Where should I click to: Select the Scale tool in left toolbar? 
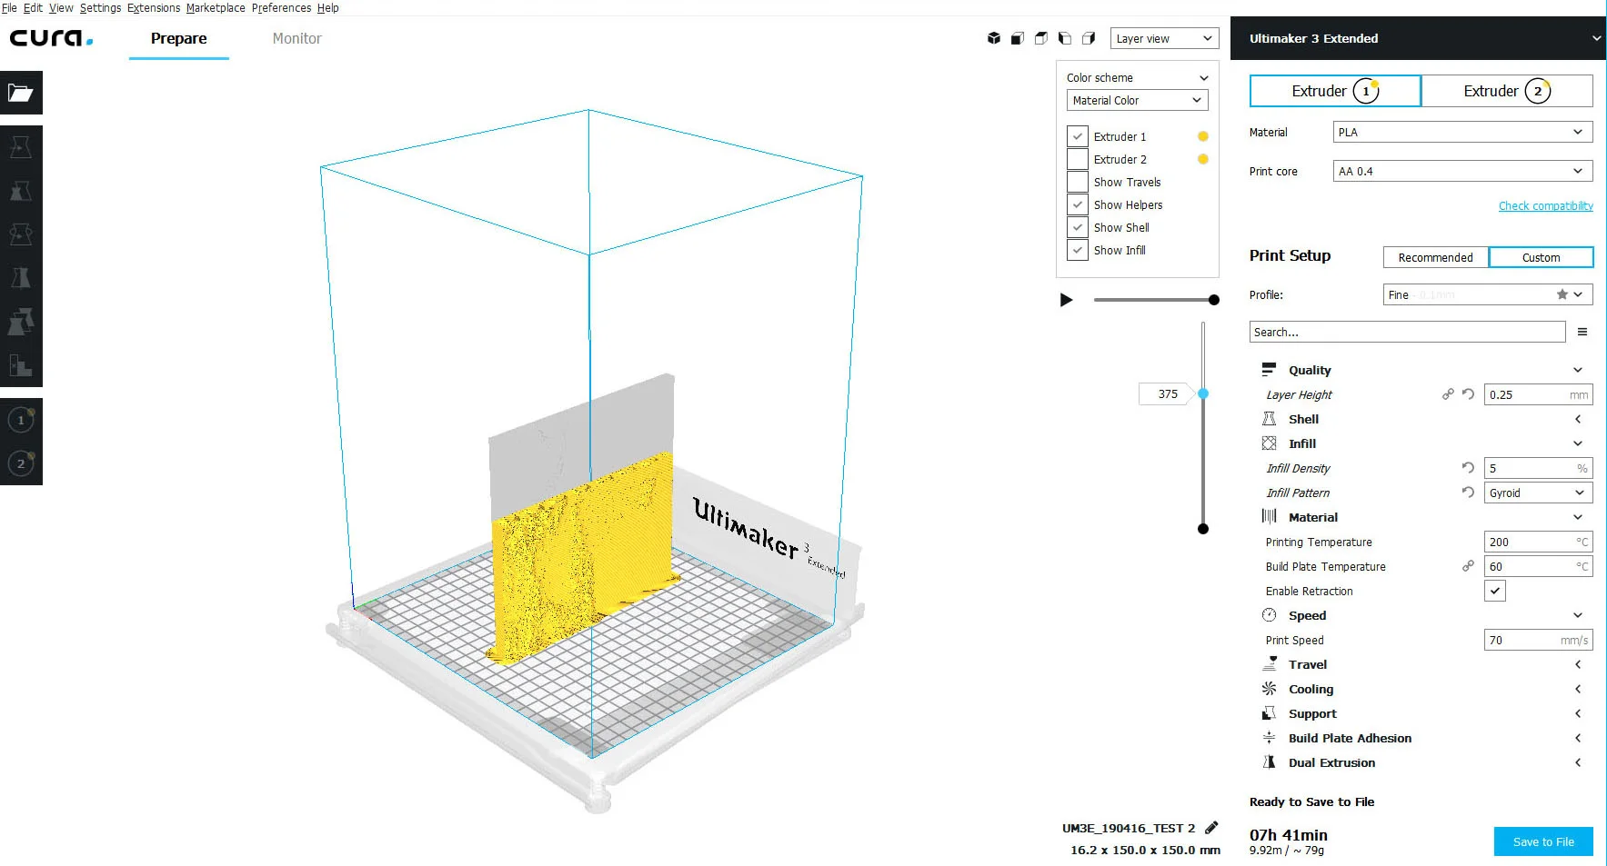point(21,191)
